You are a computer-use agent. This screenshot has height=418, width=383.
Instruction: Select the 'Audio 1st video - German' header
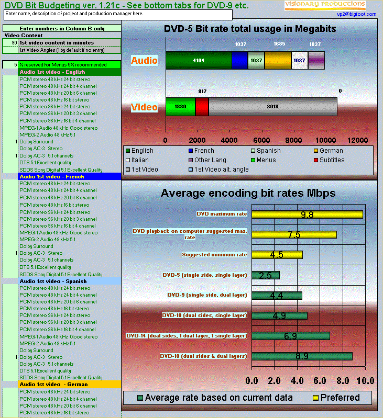[69, 384]
